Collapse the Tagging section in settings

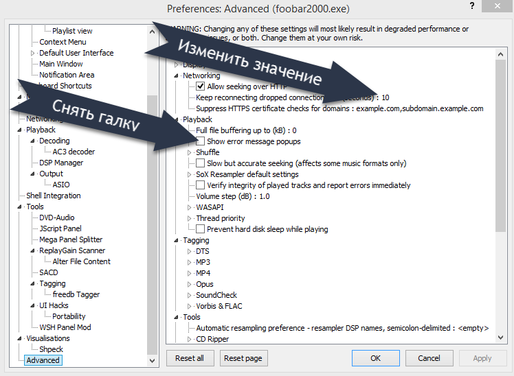[178, 241]
